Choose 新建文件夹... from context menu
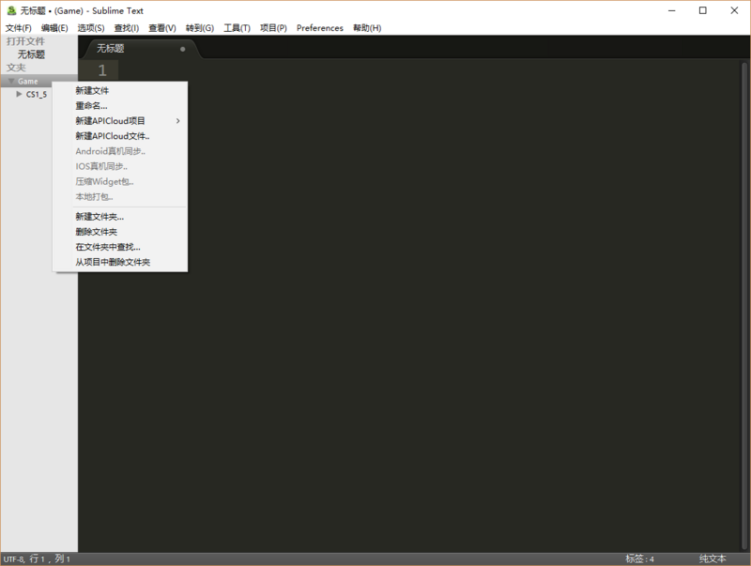 pos(120,217)
